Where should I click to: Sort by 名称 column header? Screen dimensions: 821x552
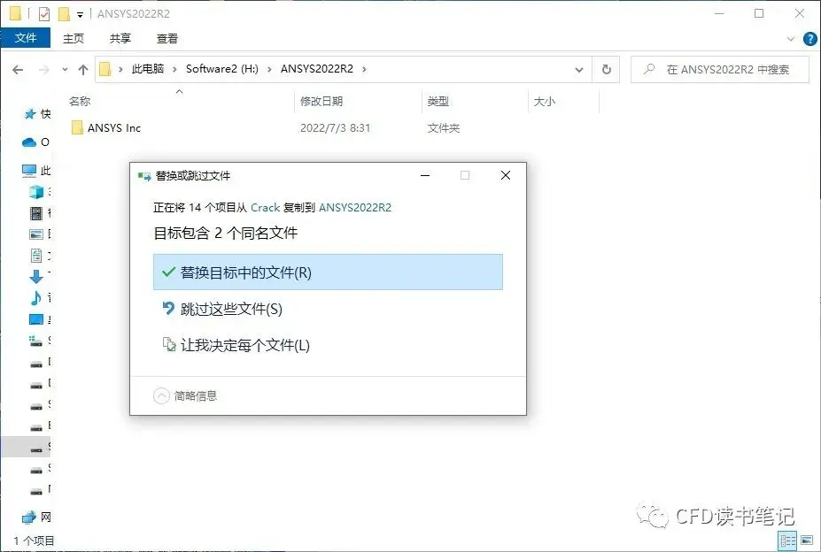80,101
